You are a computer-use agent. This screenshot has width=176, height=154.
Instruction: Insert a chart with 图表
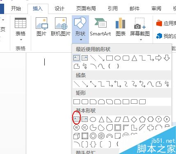pyautogui.click(x=121, y=27)
